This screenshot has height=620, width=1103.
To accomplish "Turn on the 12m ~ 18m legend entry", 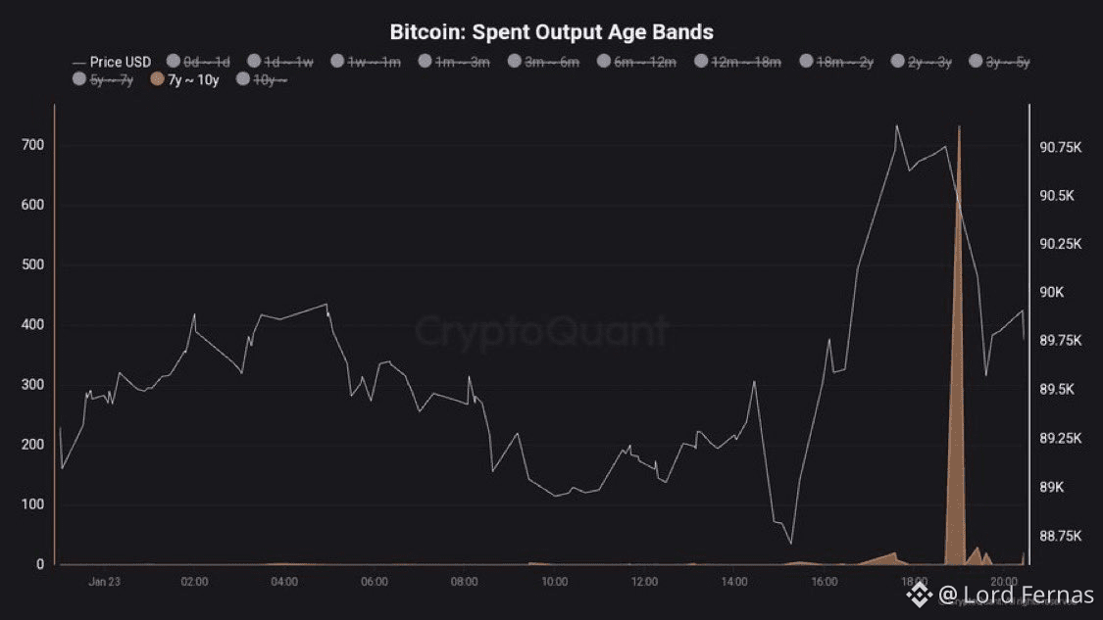I will click(x=701, y=62).
